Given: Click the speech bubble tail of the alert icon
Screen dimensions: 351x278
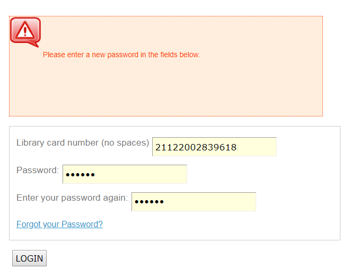Looking at the screenshot, I should pyautogui.click(x=33, y=44).
